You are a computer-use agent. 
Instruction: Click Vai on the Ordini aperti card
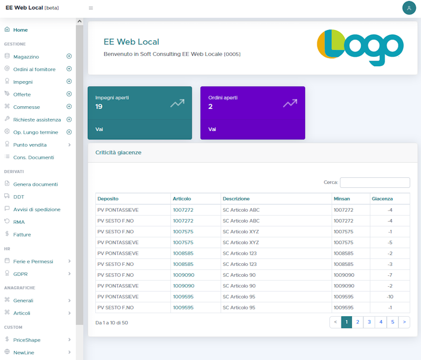212,129
